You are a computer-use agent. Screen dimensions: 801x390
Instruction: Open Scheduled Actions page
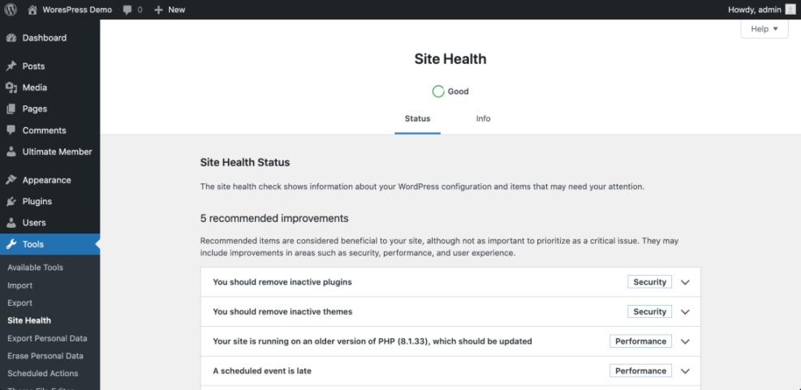(43, 374)
